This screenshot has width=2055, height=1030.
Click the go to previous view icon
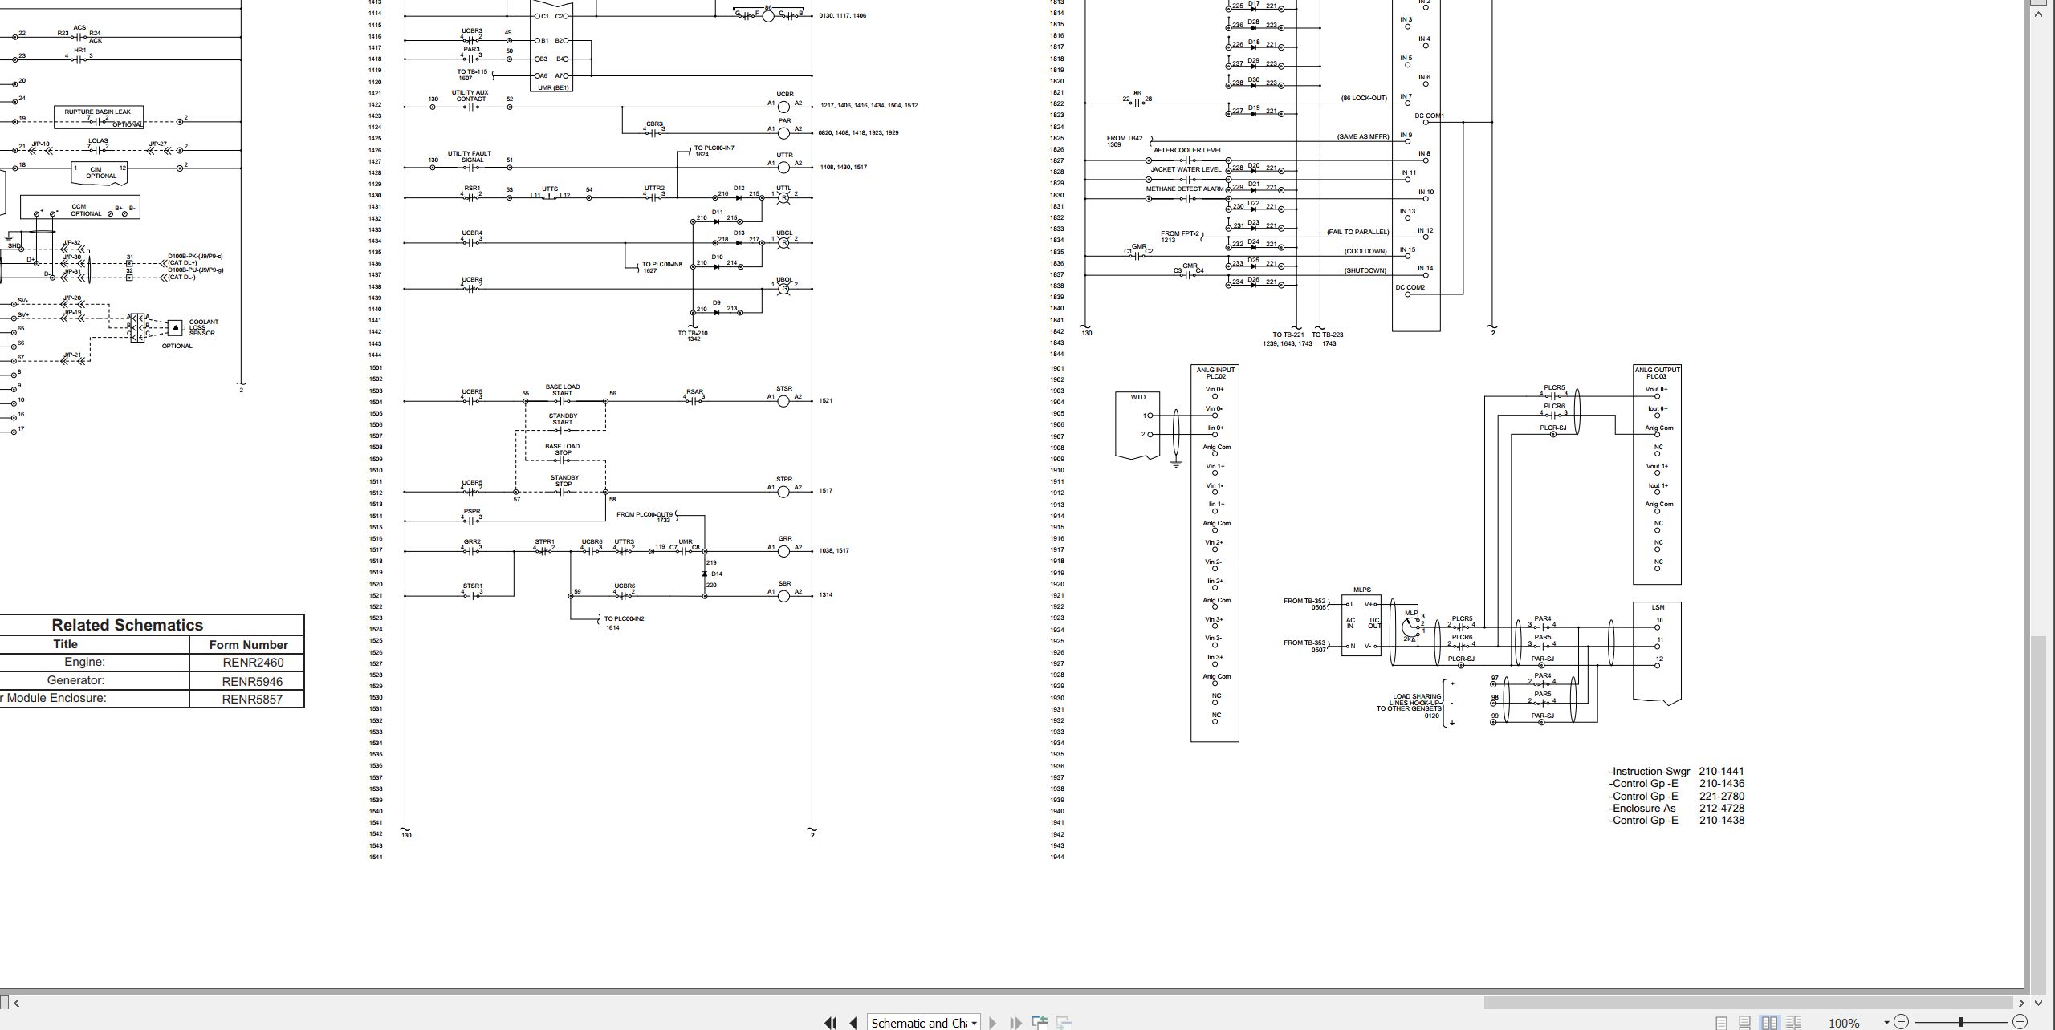tap(1040, 1023)
